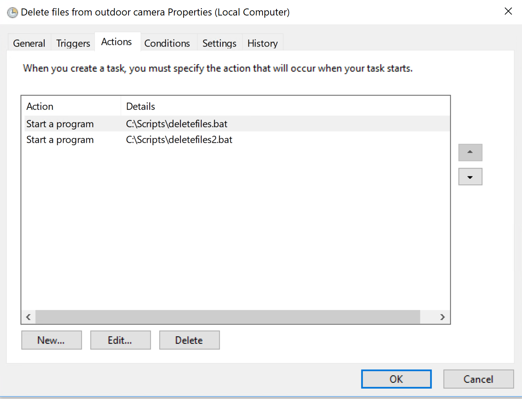Viewport: 522px width, 399px height.
Task: Go to the Conditions tab
Action: (x=167, y=43)
